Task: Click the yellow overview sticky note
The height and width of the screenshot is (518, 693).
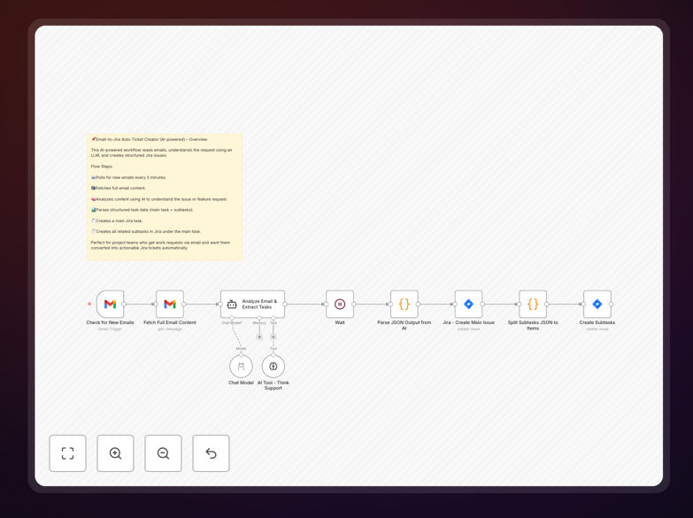Action: pos(165,197)
